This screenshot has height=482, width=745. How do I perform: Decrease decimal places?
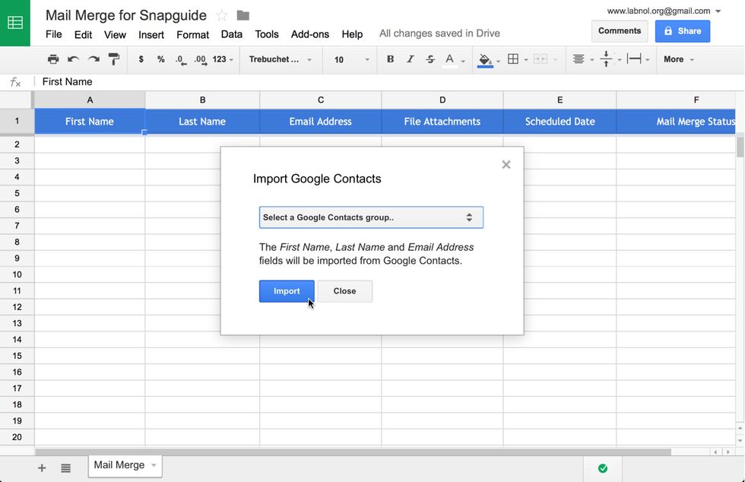pyautogui.click(x=181, y=59)
